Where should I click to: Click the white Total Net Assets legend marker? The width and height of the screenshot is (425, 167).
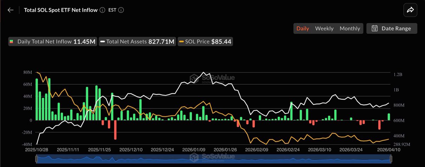[103, 42]
